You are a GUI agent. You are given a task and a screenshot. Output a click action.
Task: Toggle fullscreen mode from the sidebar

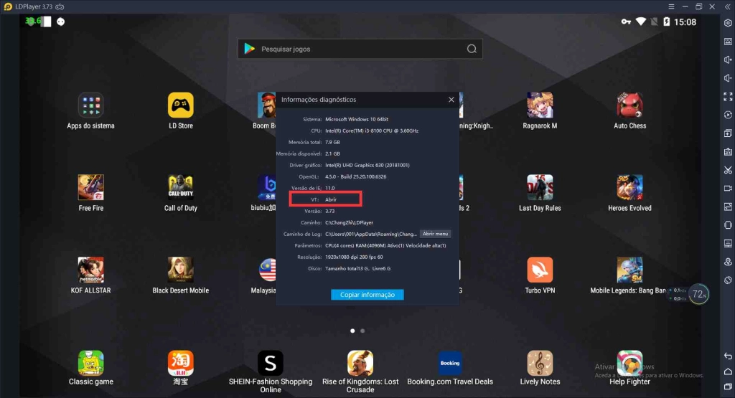(x=727, y=97)
